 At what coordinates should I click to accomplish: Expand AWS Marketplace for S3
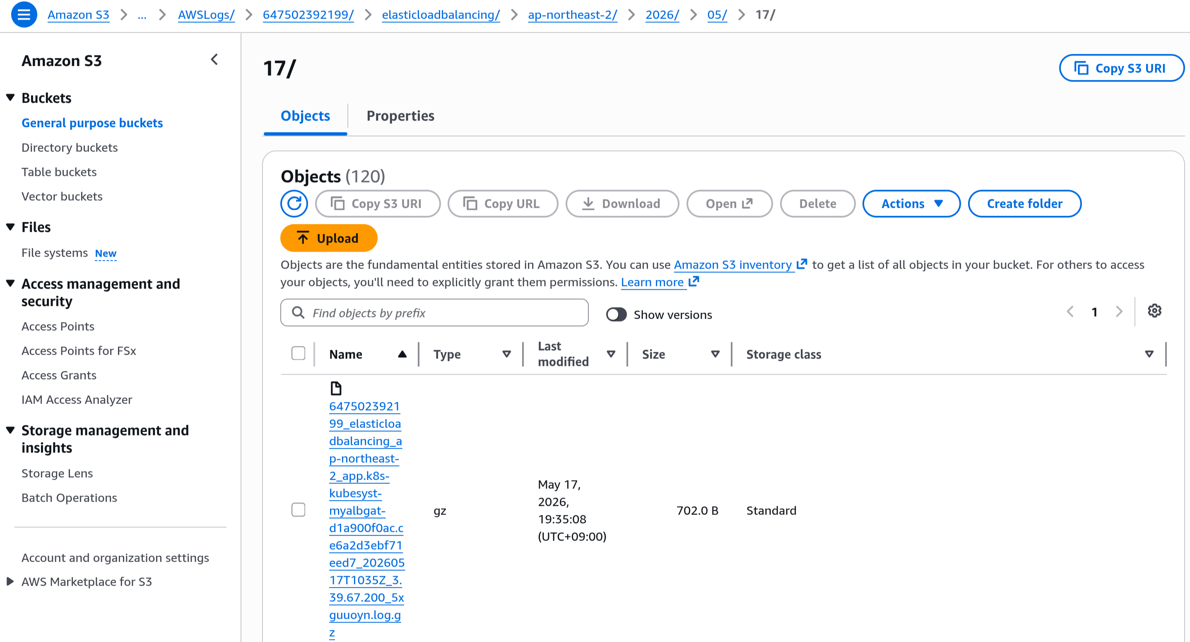(x=10, y=582)
